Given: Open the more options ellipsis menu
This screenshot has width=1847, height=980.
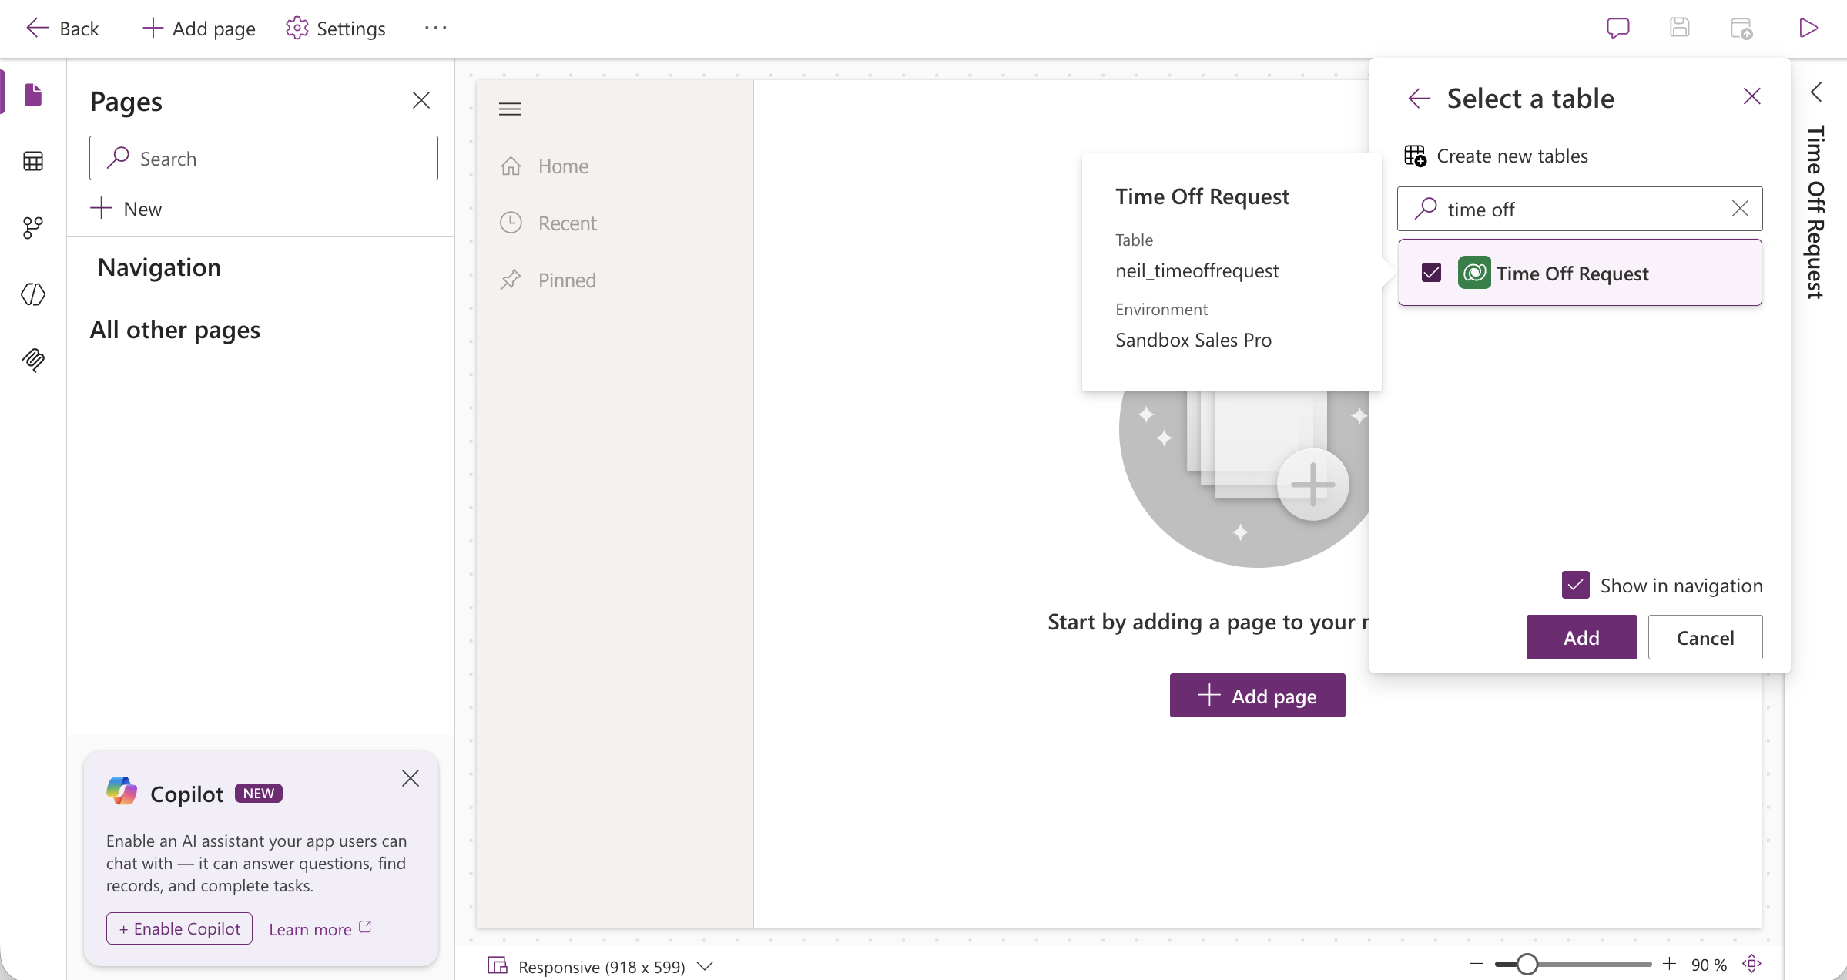Looking at the screenshot, I should click(435, 28).
